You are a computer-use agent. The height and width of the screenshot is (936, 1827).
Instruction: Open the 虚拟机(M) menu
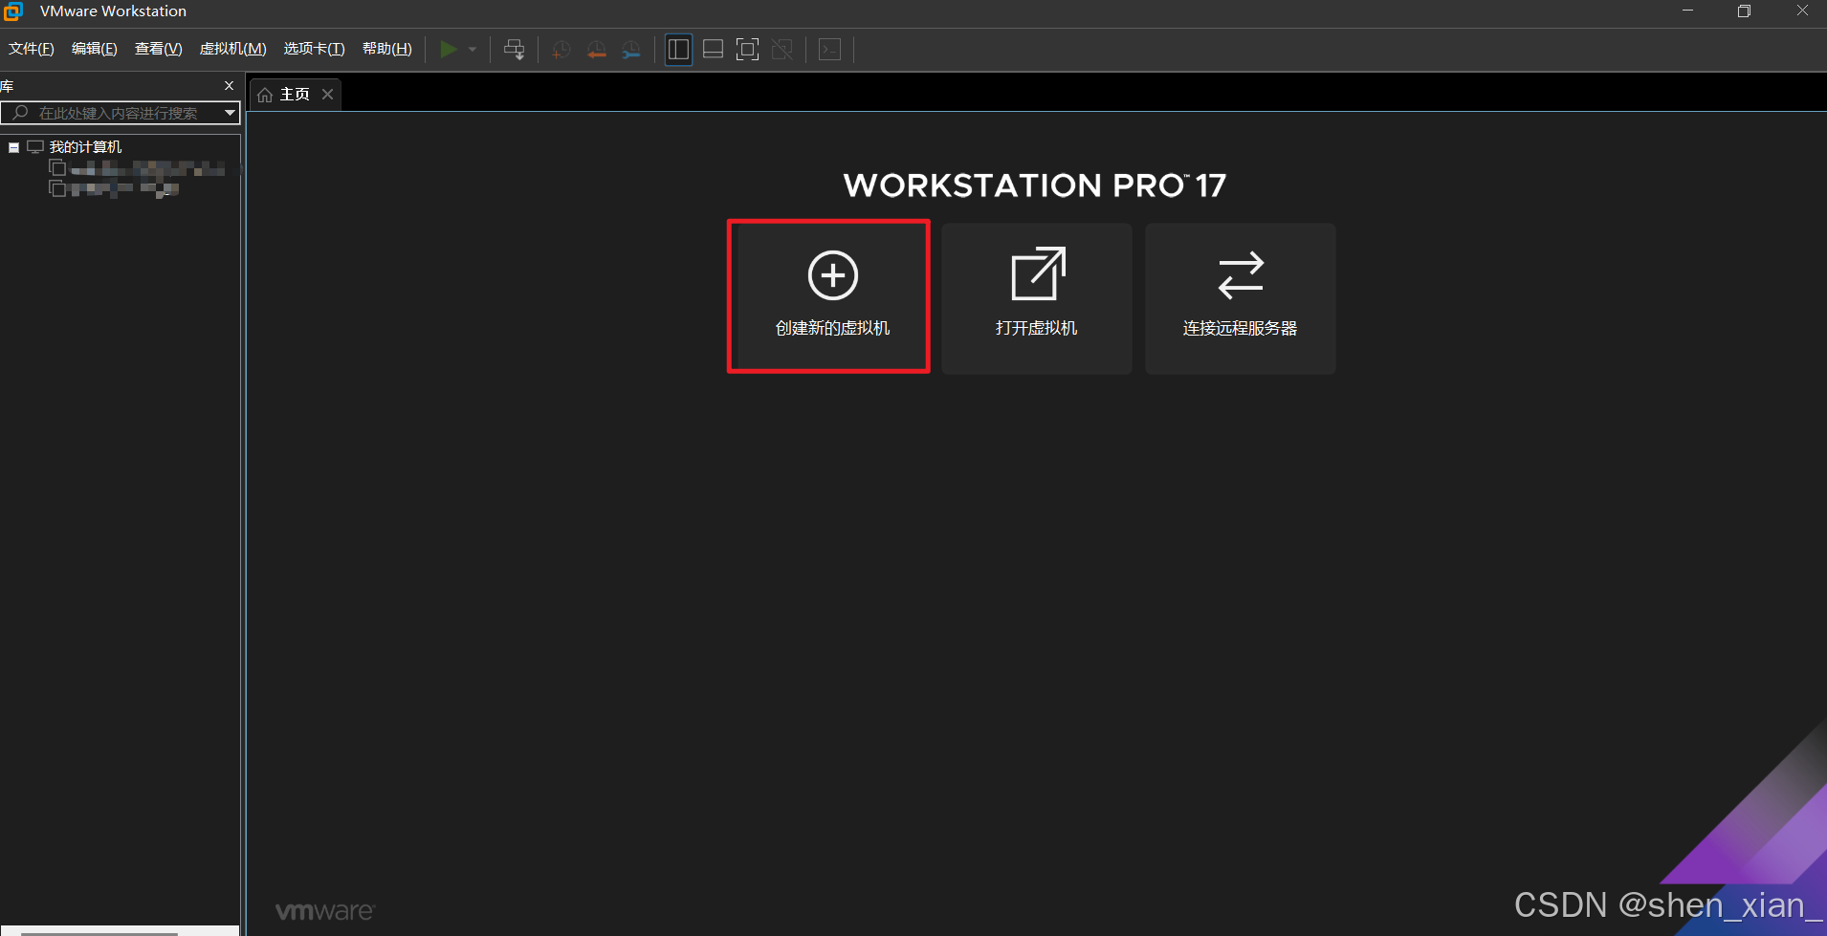point(233,49)
